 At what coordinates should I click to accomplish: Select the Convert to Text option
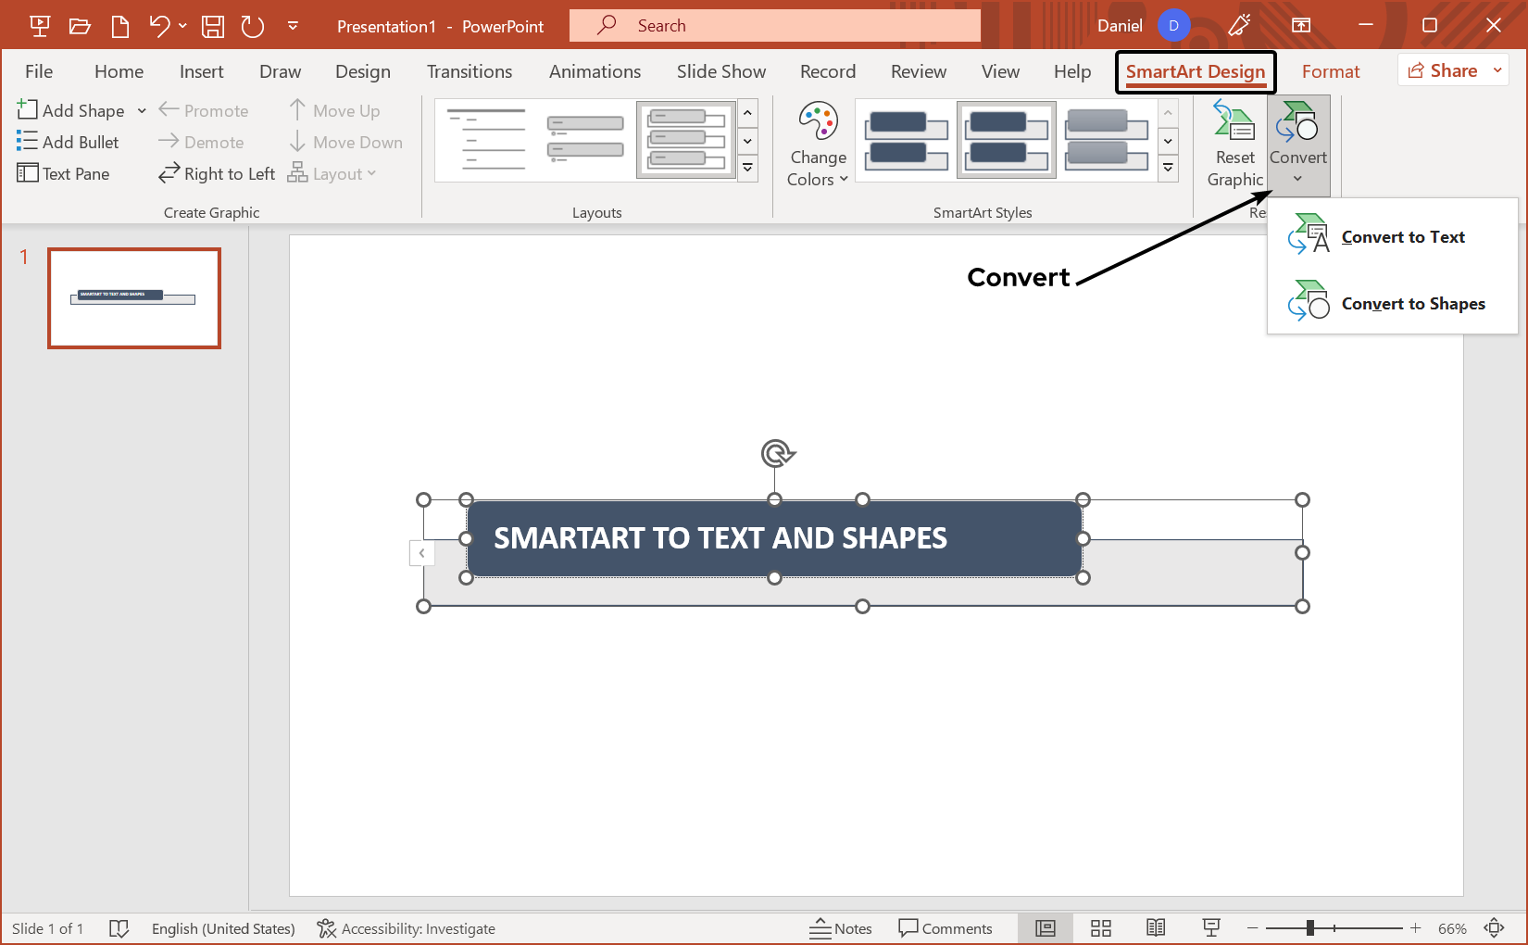point(1403,236)
